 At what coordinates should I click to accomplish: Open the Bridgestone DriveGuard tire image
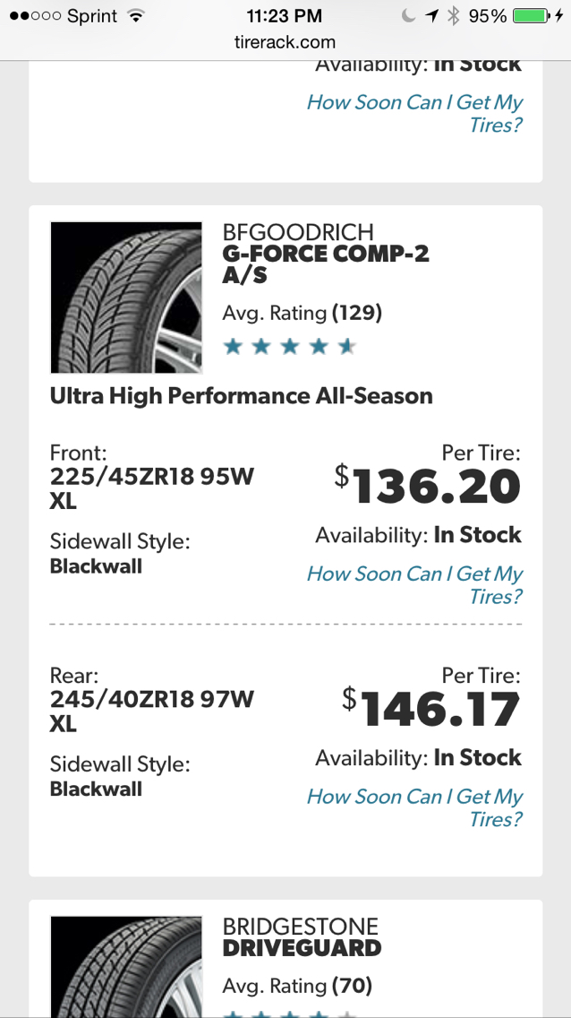126,966
